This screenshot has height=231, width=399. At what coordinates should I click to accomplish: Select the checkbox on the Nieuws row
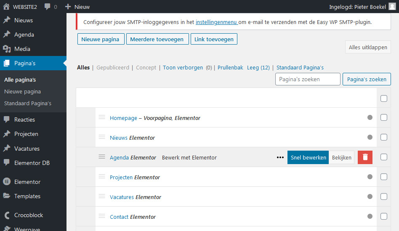(x=383, y=138)
